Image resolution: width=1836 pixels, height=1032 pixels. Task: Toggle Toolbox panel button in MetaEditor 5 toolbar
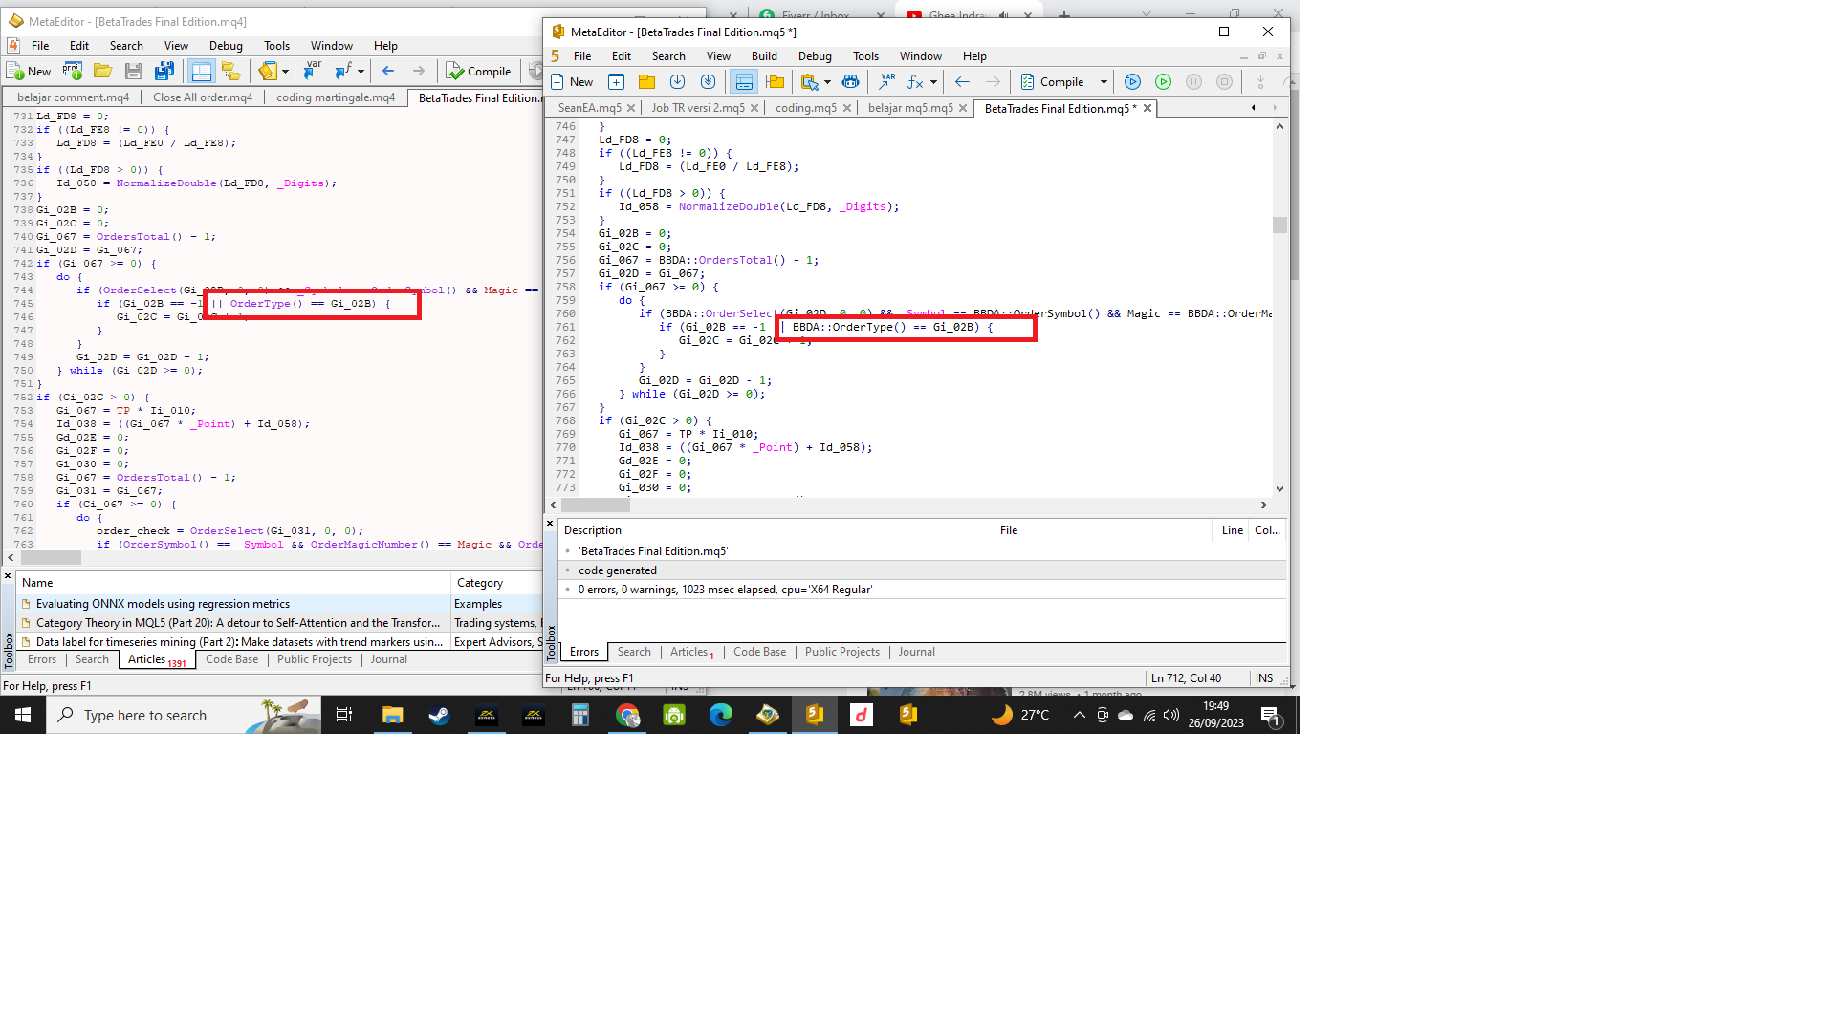coord(745,82)
